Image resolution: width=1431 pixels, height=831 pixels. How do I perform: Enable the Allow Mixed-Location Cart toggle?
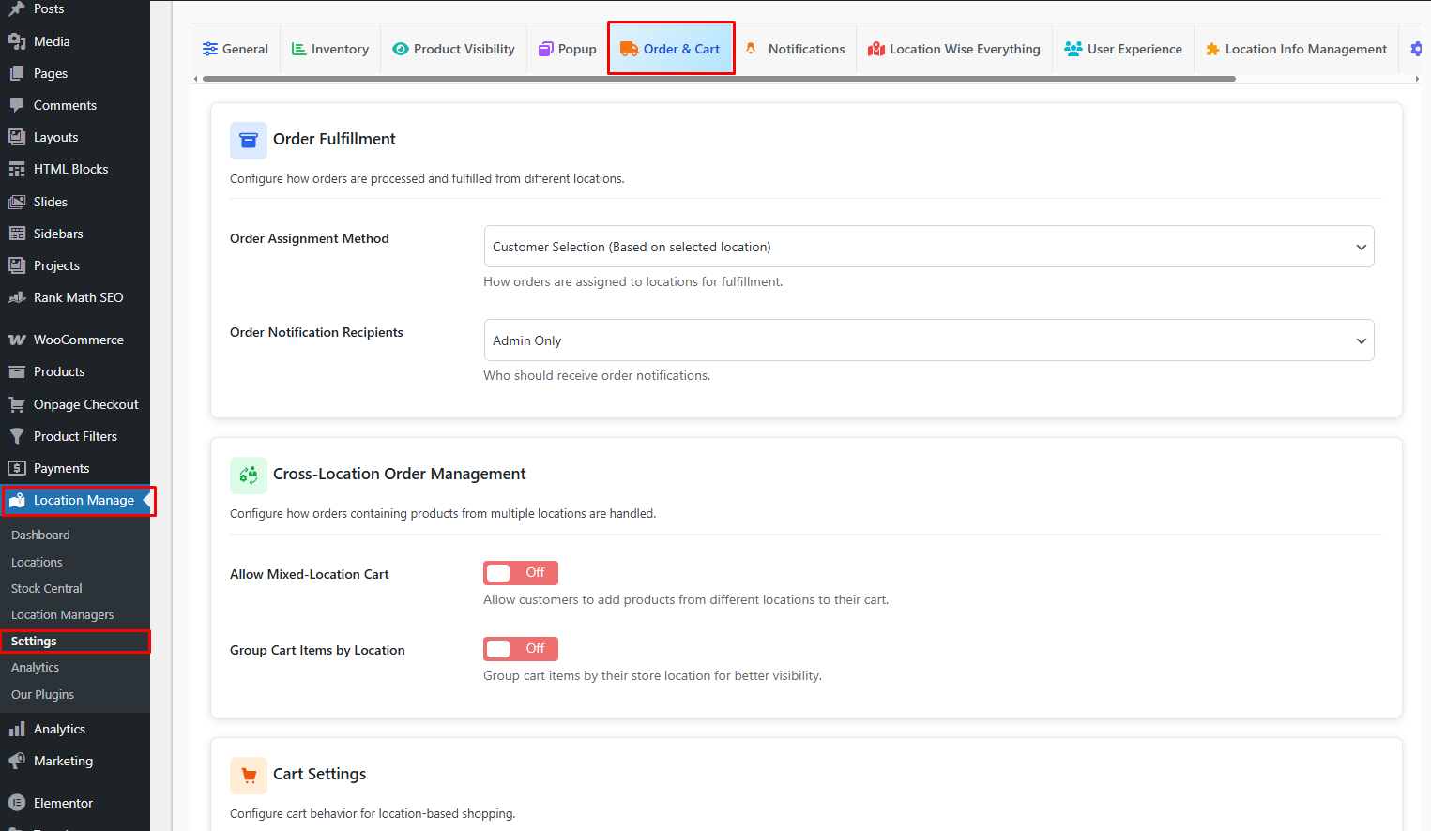521,573
